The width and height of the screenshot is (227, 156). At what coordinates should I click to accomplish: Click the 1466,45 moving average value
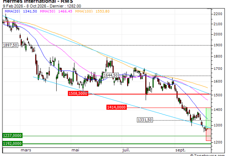point(65,11)
